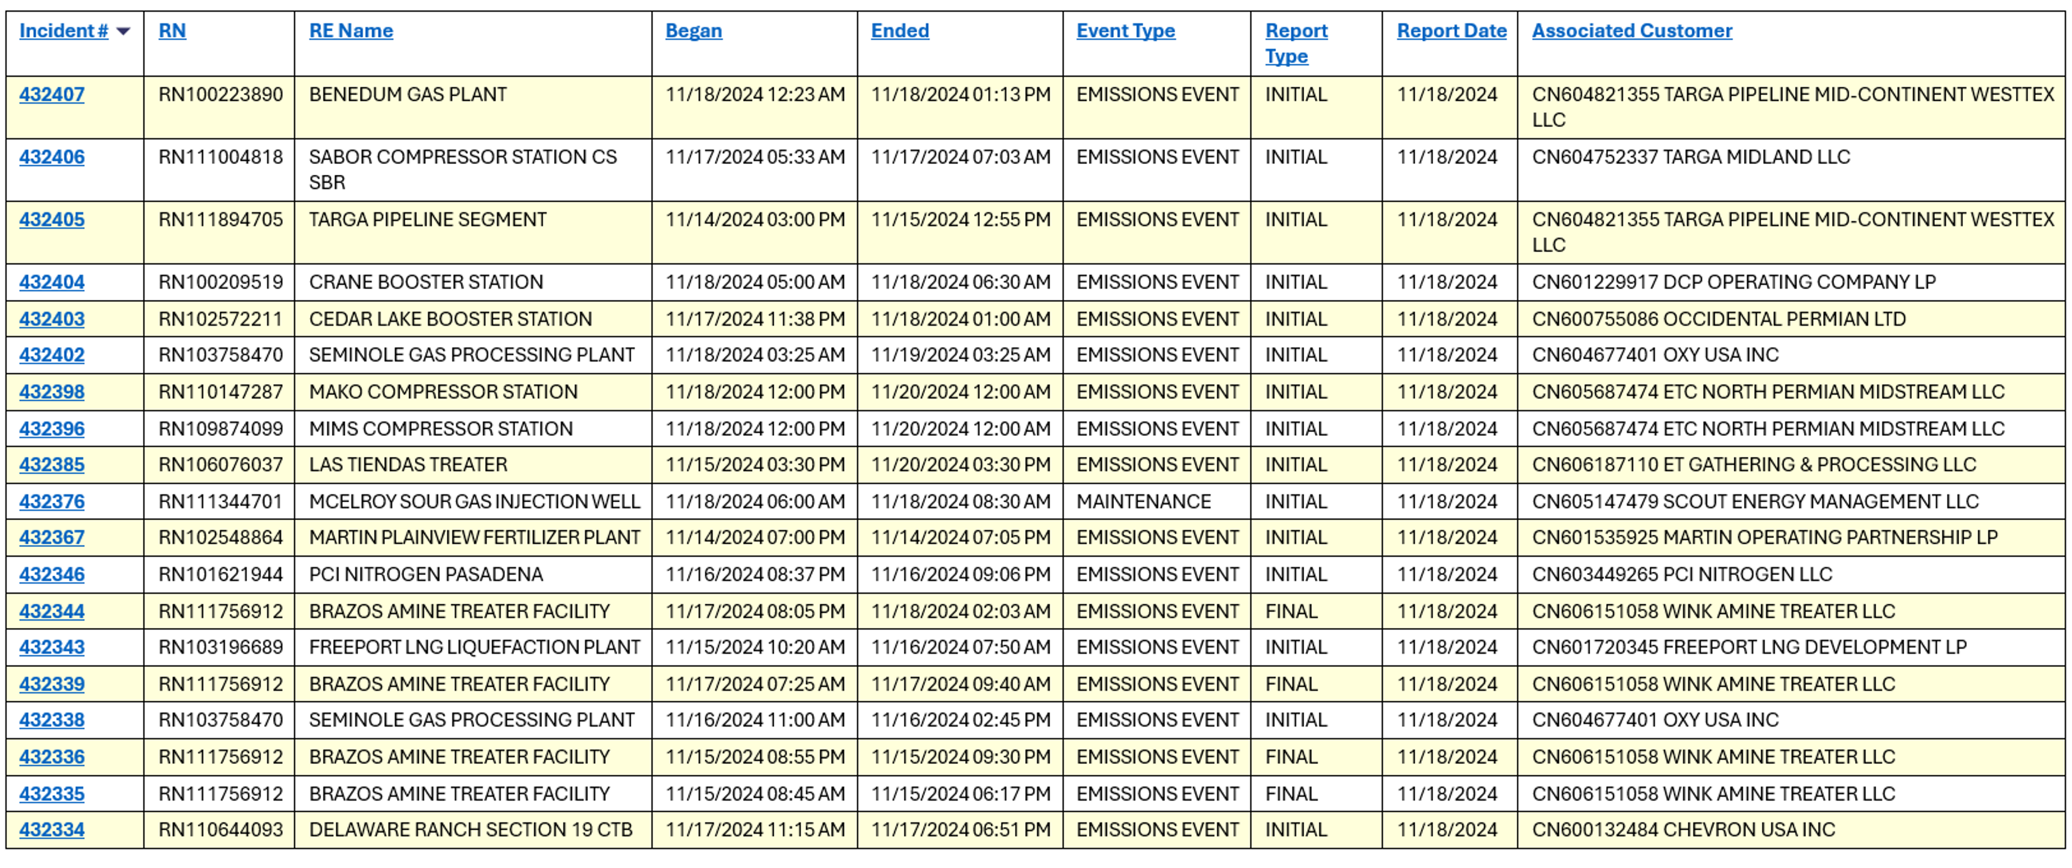The height and width of the screenshot is (868, 2072).
Task: Sort by Ended column header
Action: (899, 31)
